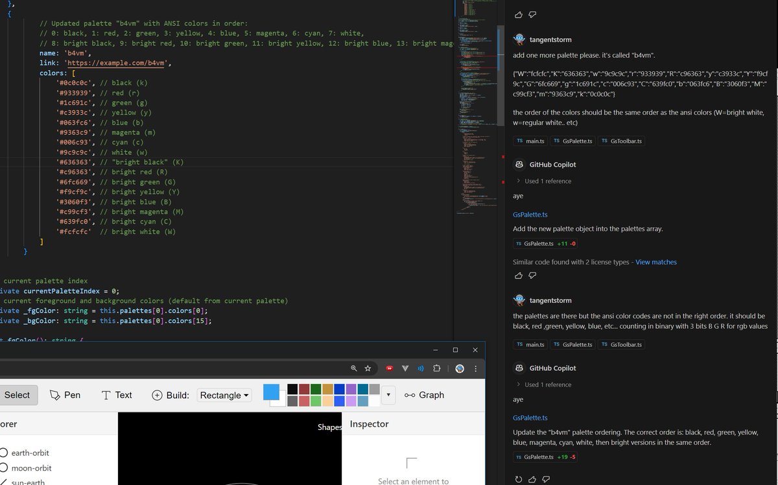Click the first GitHub Copilot avatar icon
This screenshot has width=778, height=485.
coord(519,165)
